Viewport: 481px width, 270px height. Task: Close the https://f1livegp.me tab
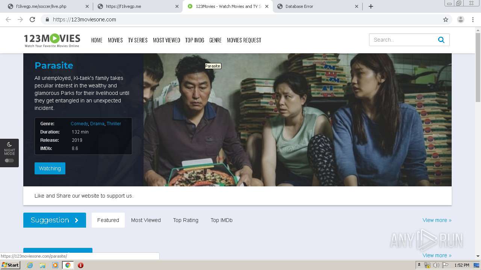click(x=177, y=6)
